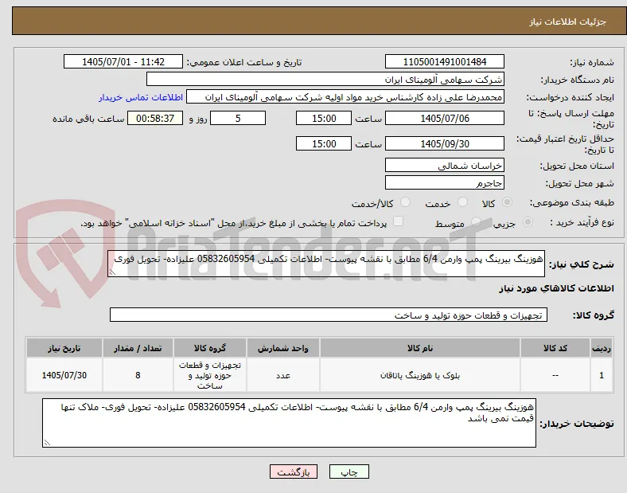This screenshot has height=493, width=627.
Task: Click the row number cell 1
Action: coord(602,375)
